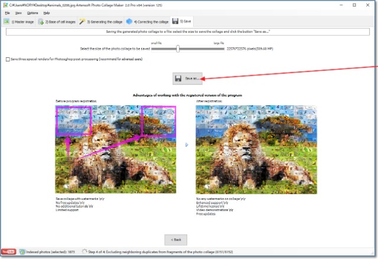
Task: Go back with the < Back button
Action: tap(176, 239)
